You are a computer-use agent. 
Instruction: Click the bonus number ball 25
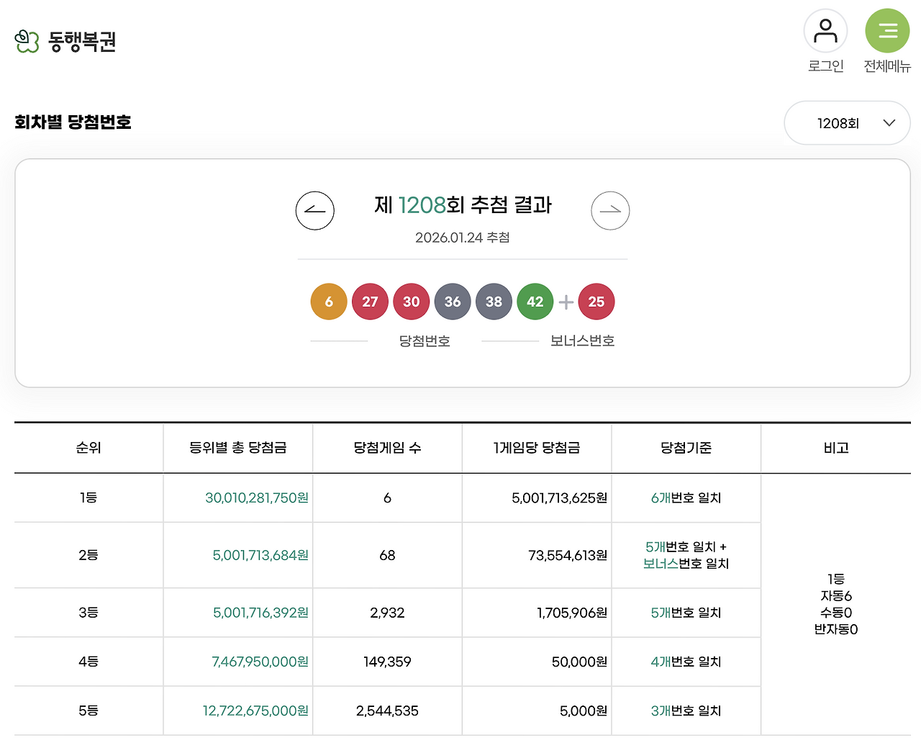coord(596,302)
